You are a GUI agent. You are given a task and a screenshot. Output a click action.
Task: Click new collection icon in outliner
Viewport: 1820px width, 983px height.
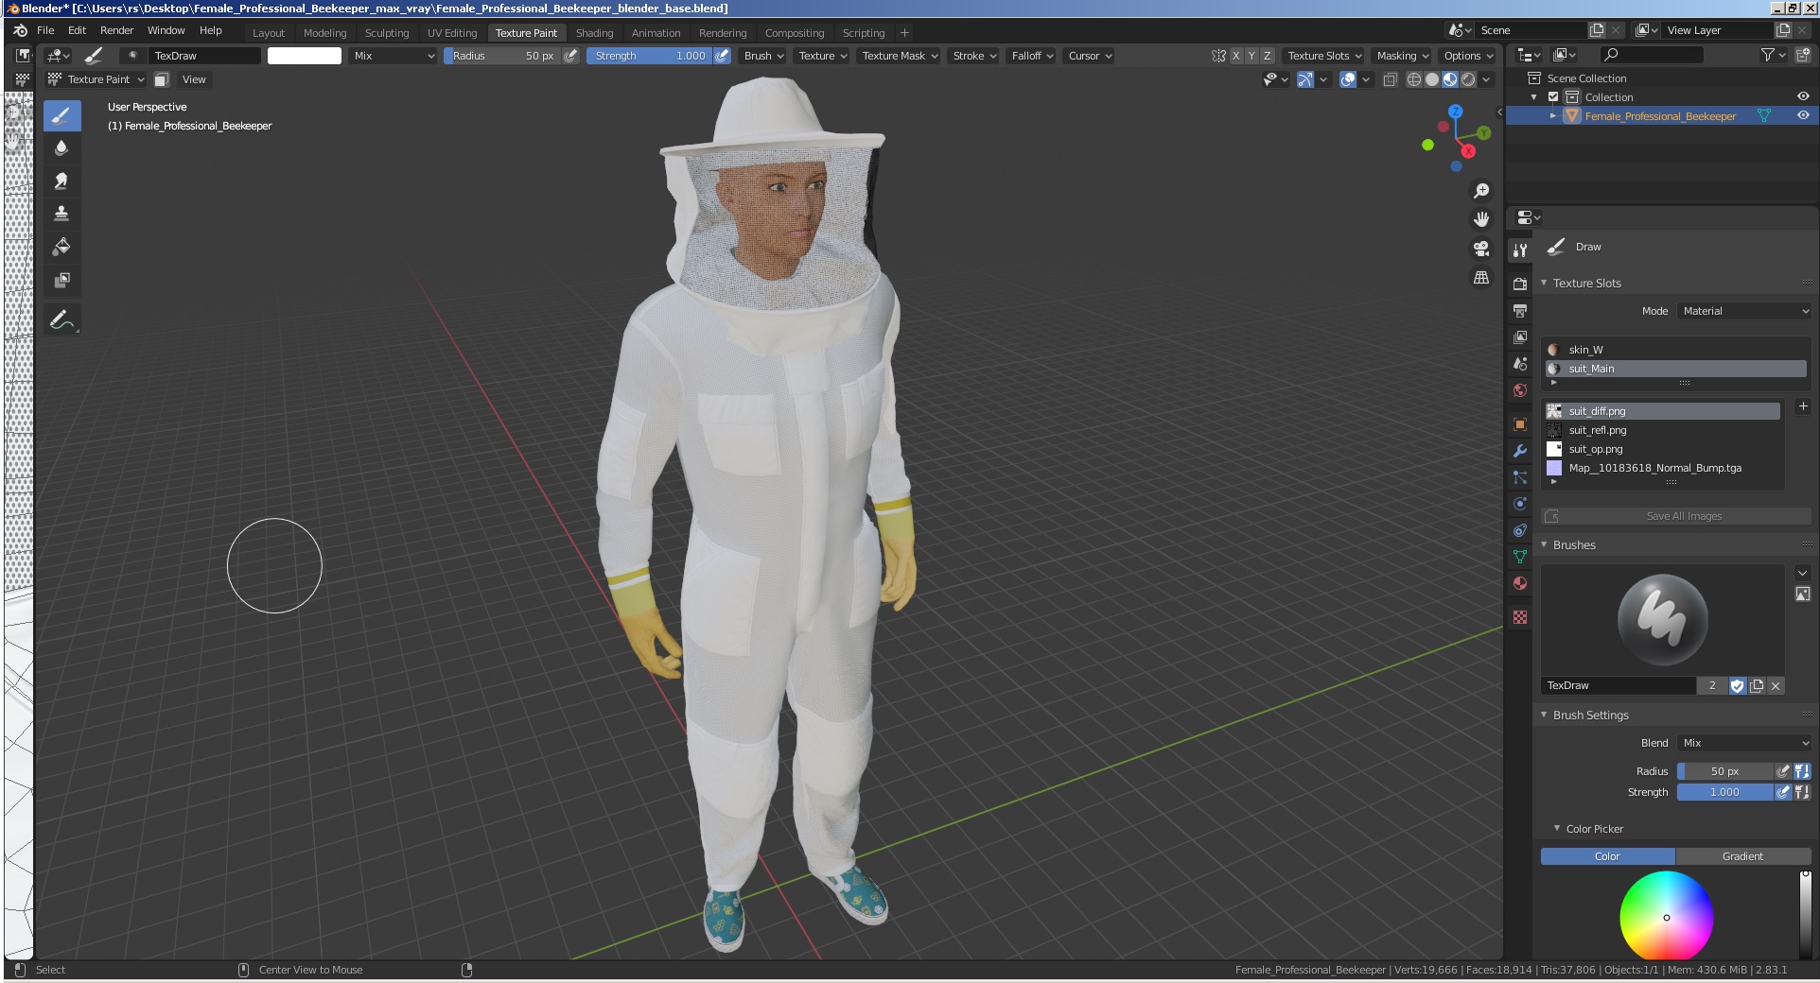pos(1803,56)
